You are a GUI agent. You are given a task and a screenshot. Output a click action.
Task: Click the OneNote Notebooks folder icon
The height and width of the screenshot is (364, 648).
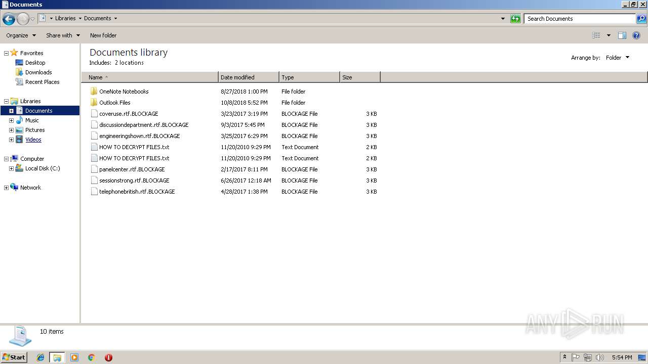94,92
